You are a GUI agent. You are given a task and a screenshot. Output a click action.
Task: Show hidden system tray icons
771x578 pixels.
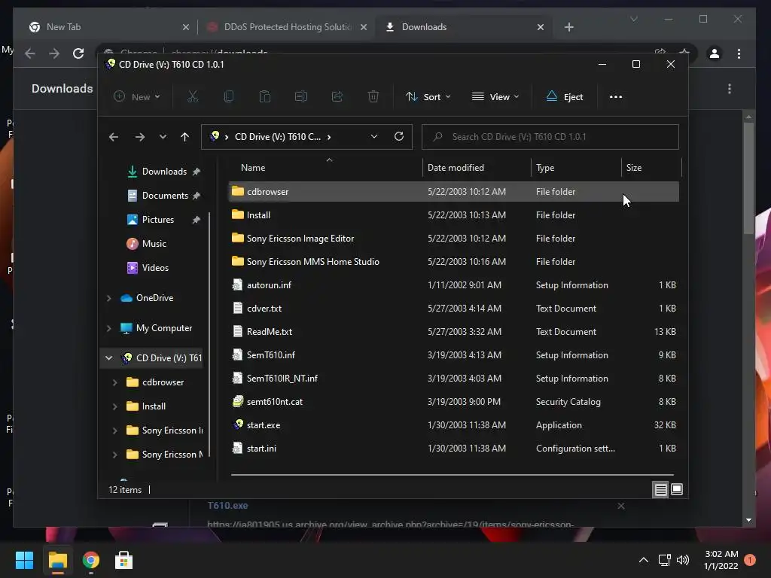[x=643, y=560]
